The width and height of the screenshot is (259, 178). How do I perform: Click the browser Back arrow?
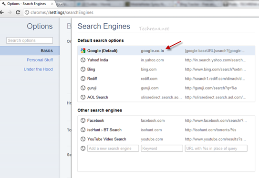pyautogui.click(x=2, y=12)
